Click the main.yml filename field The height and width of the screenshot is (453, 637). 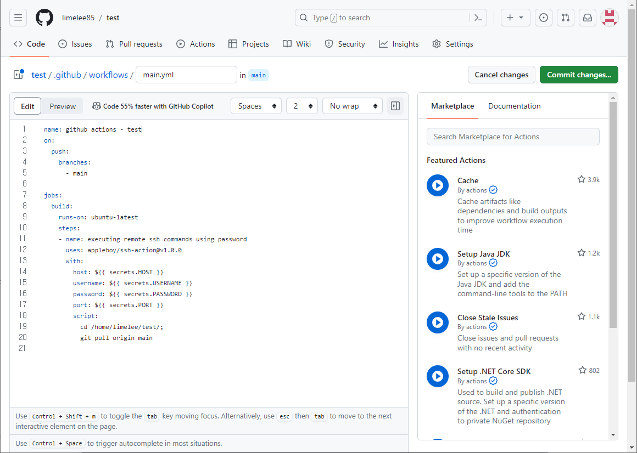click(186, 75)
